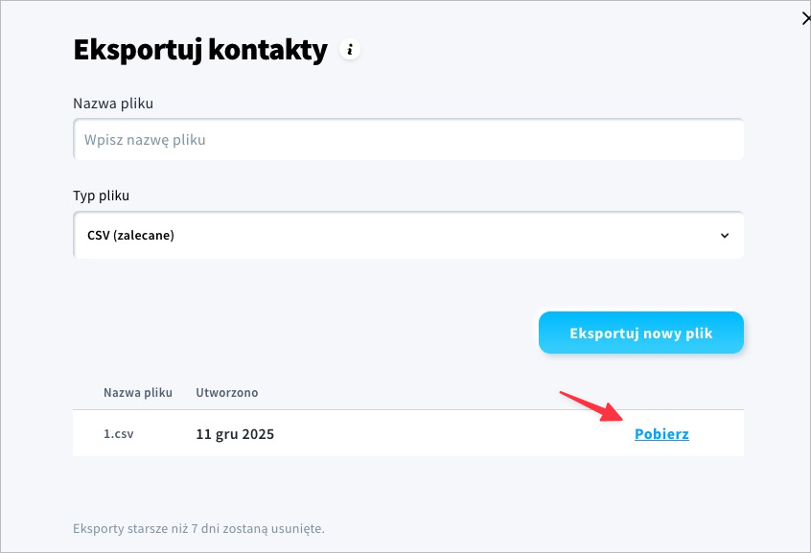
Task: Click the Eksportuj kontakty heading
Action: pyautogui.click(x=200, y=50)
